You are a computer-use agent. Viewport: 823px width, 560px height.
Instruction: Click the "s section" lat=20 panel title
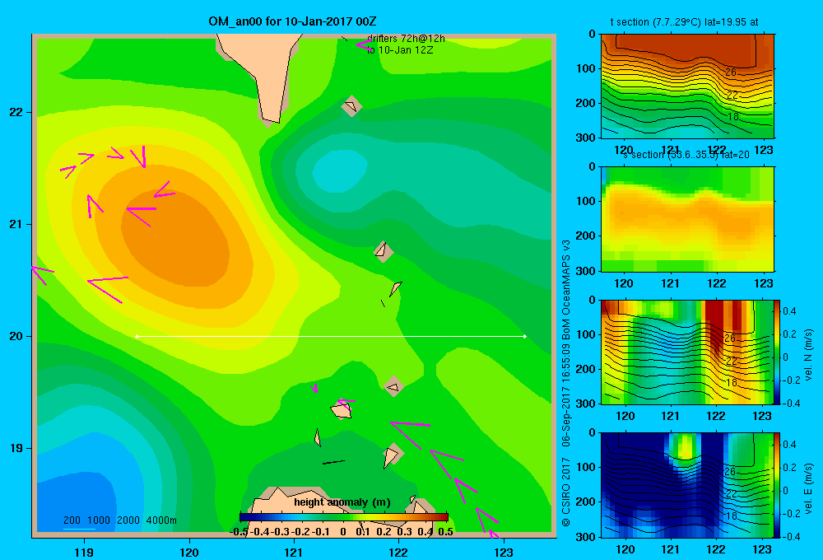tap(686, 155)
